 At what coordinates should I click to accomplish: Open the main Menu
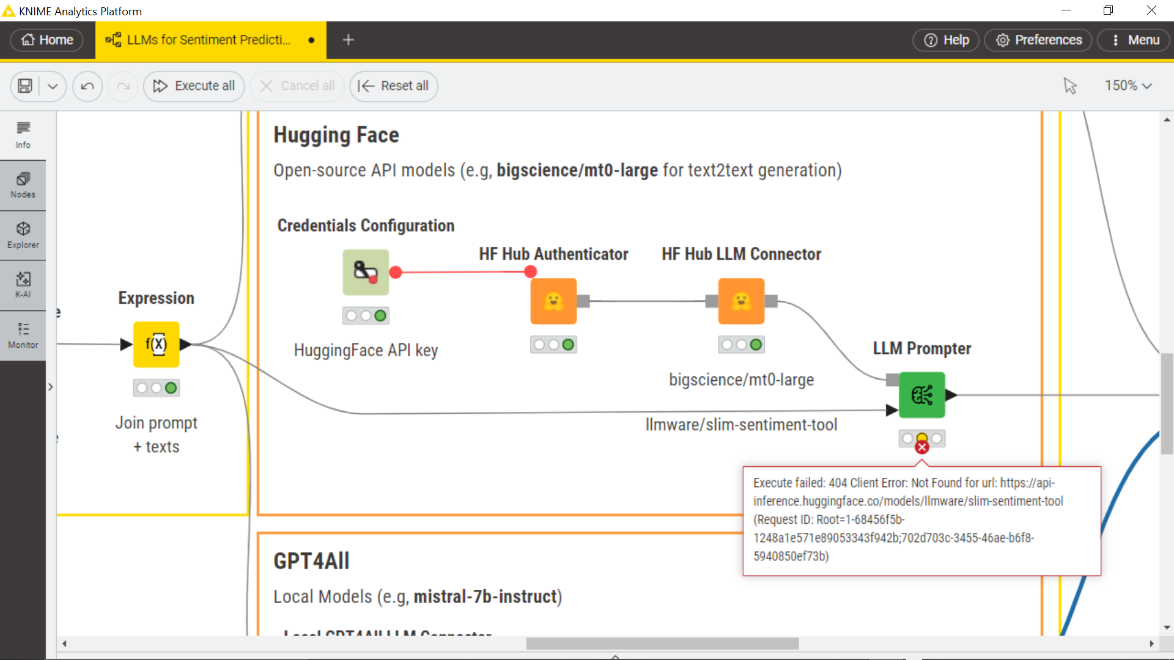click(x=1134, y=40)
